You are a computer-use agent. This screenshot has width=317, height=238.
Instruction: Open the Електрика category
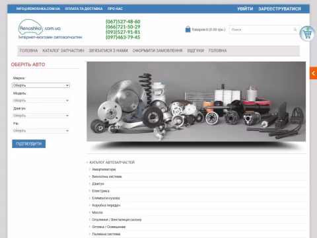pos(100,191)
